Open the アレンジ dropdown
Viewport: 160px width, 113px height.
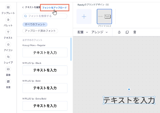tap(99, 32)
